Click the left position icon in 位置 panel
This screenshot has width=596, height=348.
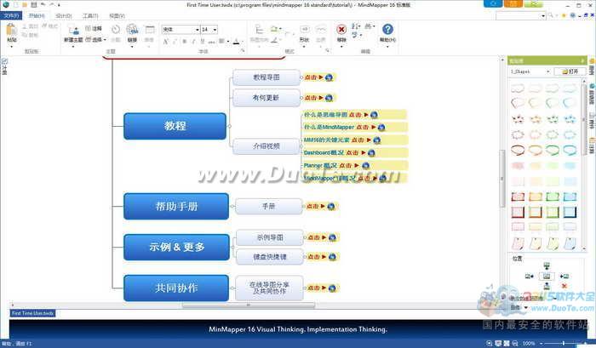coord(529,277)
